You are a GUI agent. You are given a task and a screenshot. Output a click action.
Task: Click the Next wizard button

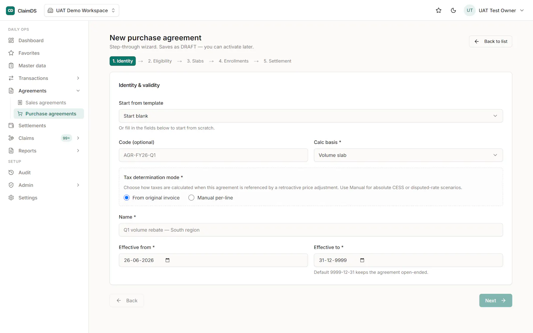point(495,300)
